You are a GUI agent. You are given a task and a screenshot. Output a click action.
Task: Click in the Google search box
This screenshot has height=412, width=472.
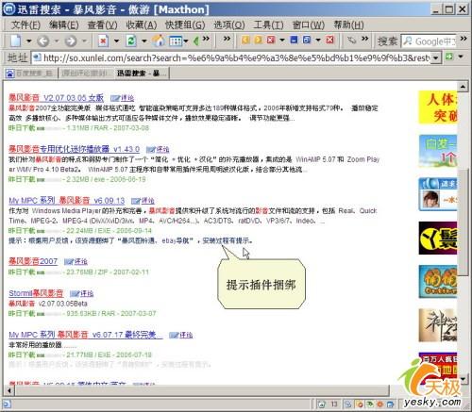[429, 41]
